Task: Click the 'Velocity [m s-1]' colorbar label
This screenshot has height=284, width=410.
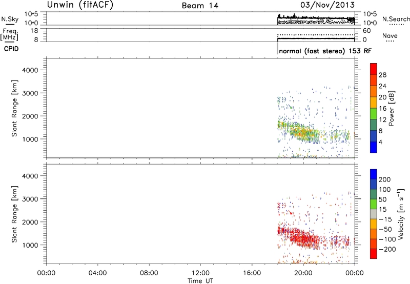Action: click(x=400, y=214)
